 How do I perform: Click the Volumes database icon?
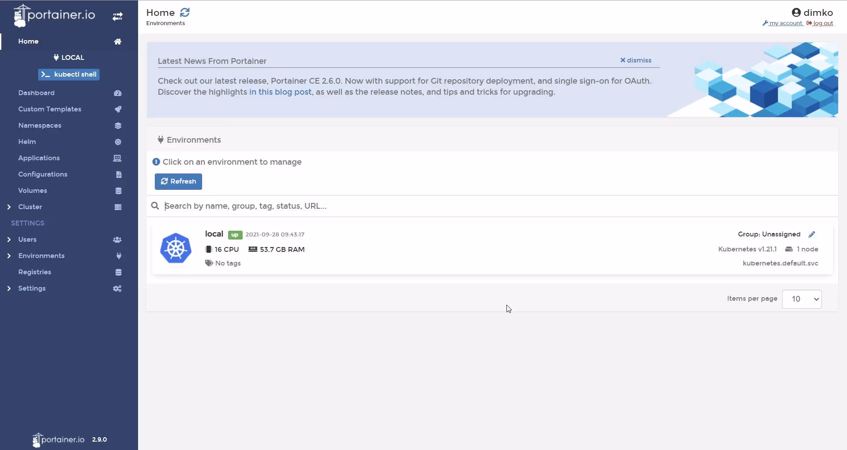118,191
